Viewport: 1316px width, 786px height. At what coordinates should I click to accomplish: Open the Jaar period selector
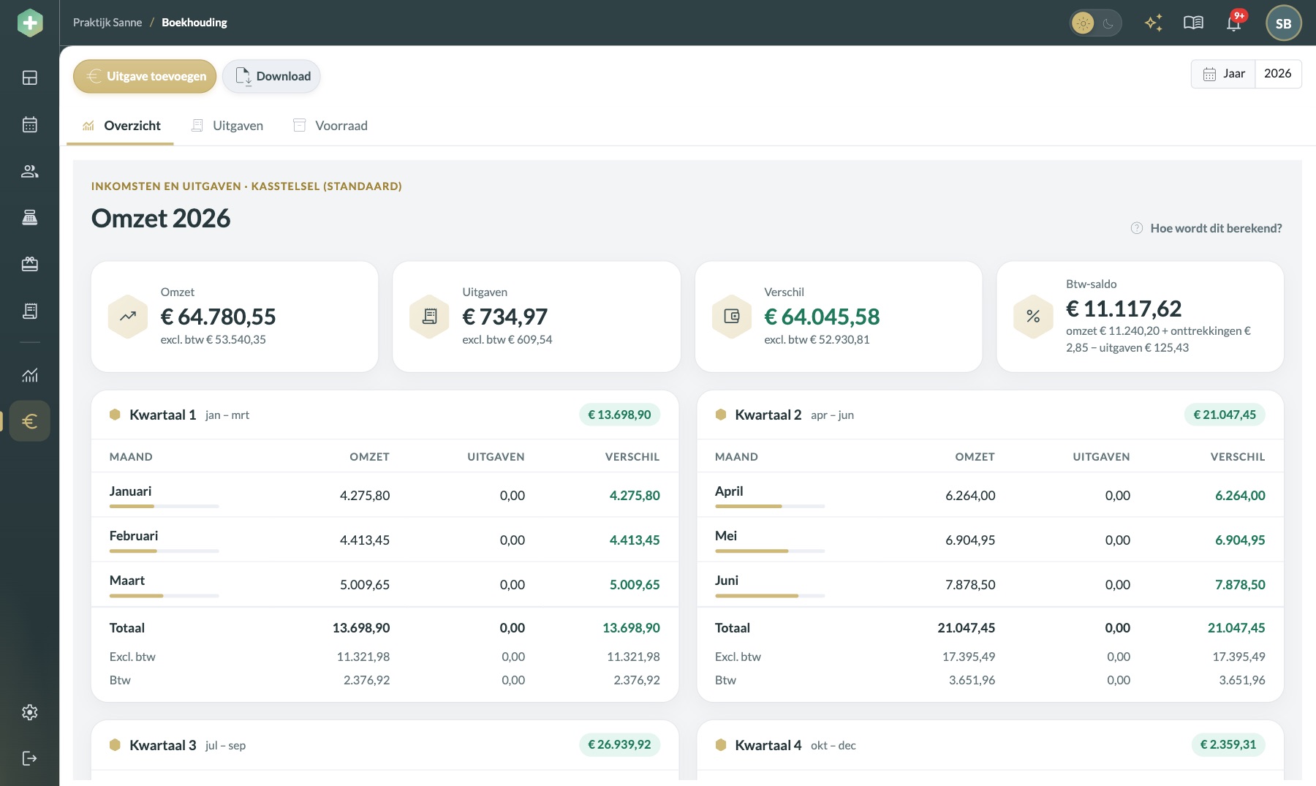click(x=1223, y=74)
